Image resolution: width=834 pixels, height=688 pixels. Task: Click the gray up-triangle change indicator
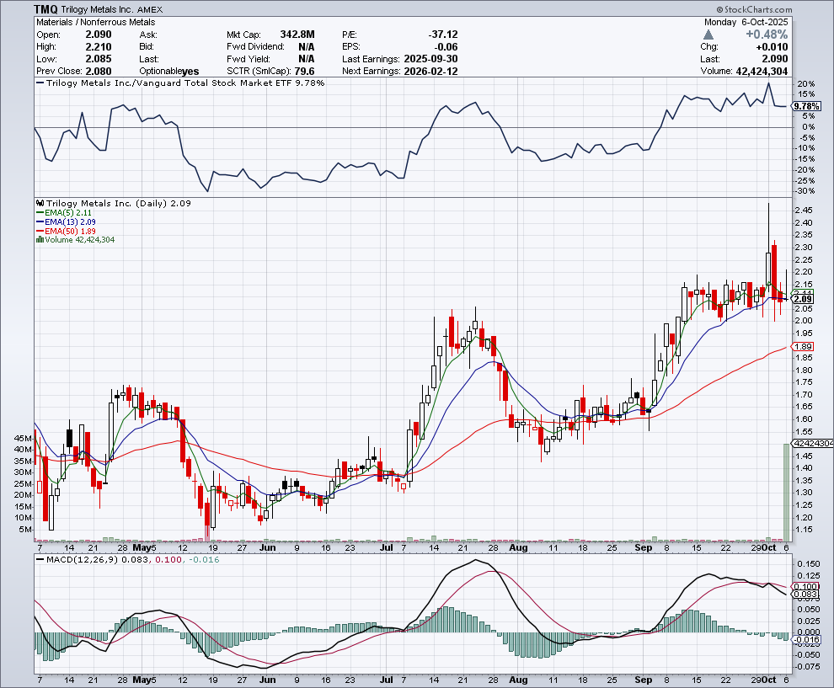pos(708,35)
